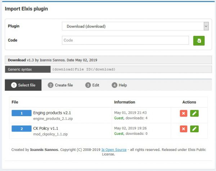Open the Edit tab
Image resolution: width=216 pixels, height=171 pixels.
(92, 85)
